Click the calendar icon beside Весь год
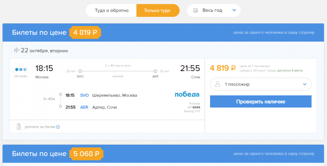327x166 pixels. pos(195,10)
